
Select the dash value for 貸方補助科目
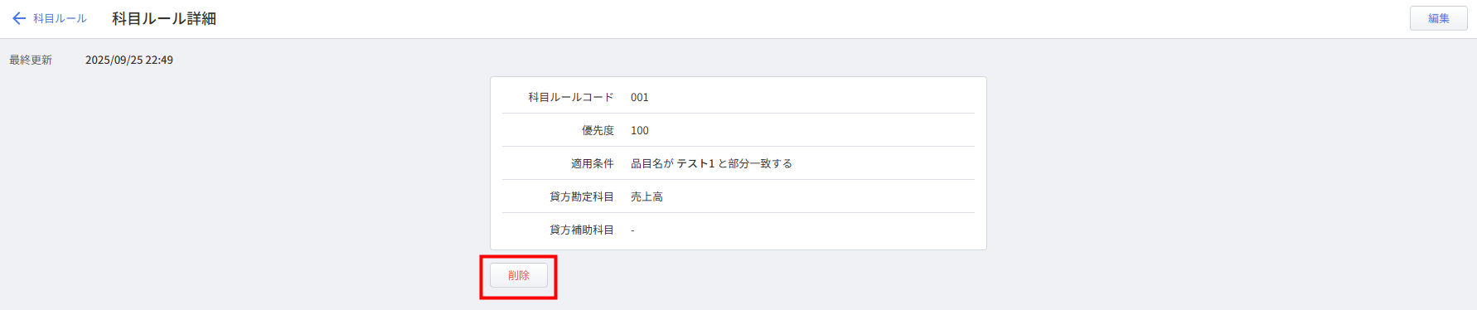(x=632, y=230)
